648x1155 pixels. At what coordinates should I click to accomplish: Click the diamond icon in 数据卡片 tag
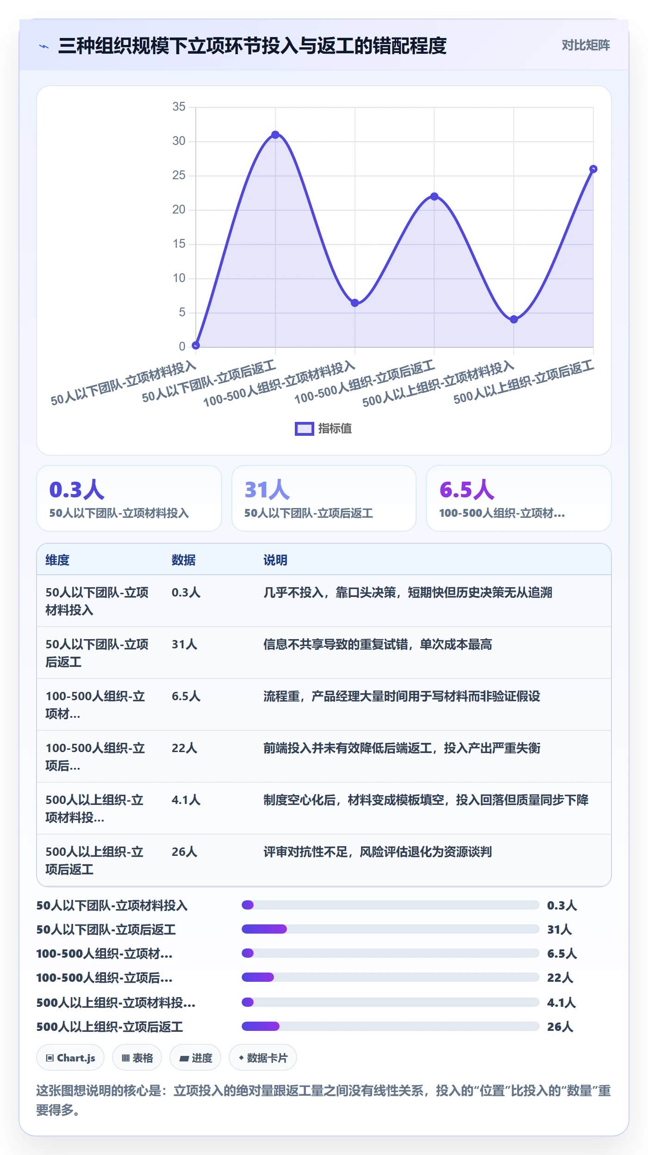[x=241, y=1058]
